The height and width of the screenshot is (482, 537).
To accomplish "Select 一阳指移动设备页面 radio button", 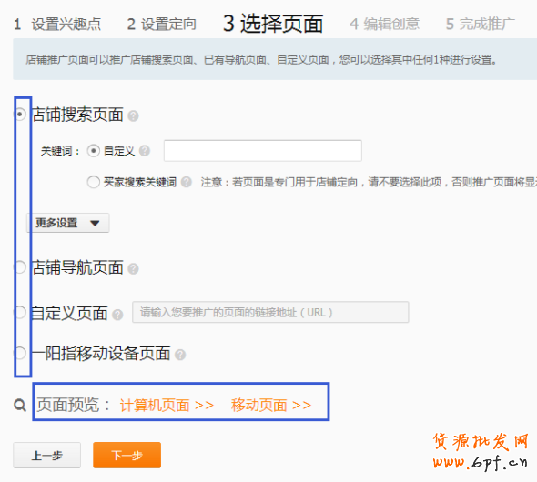I will coord(20,353).
